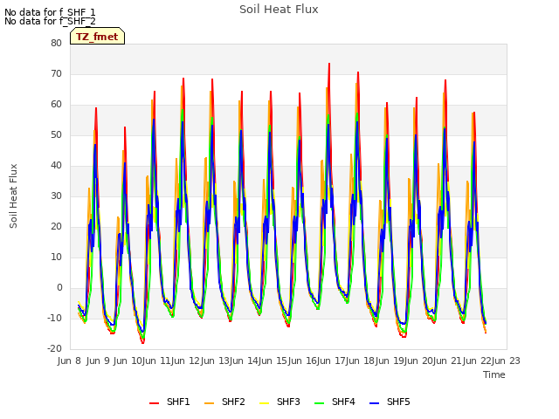Click the Jun 10 x-axis label
Screen dimensions: 559x419
coord(128,361)
